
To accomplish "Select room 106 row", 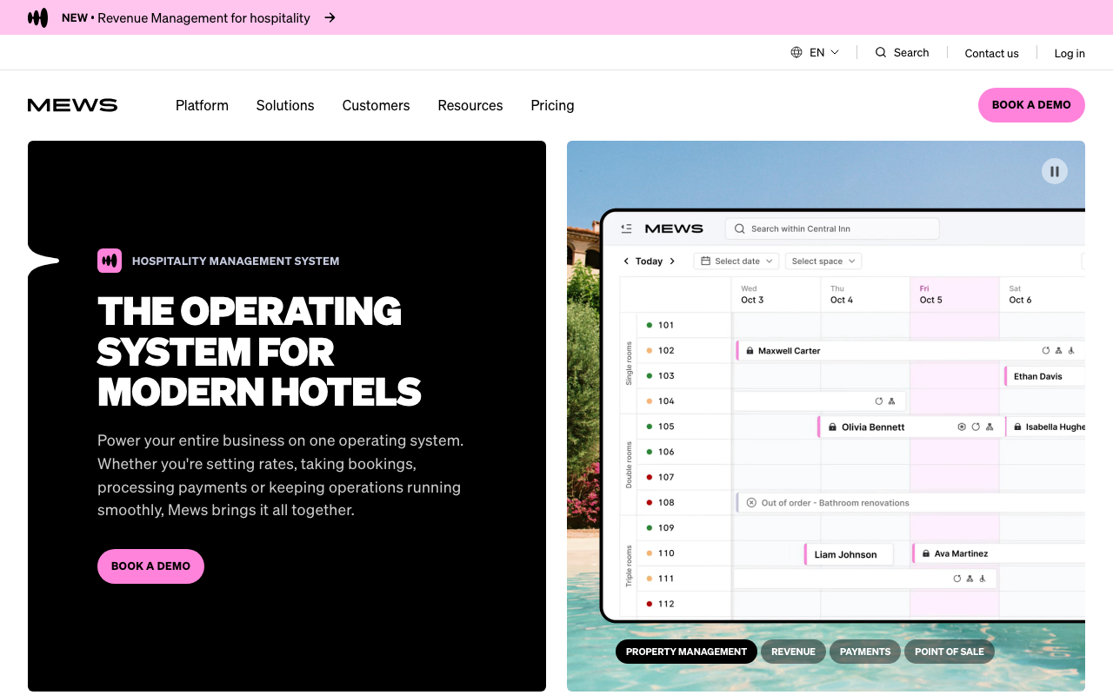I will (684, 452).
